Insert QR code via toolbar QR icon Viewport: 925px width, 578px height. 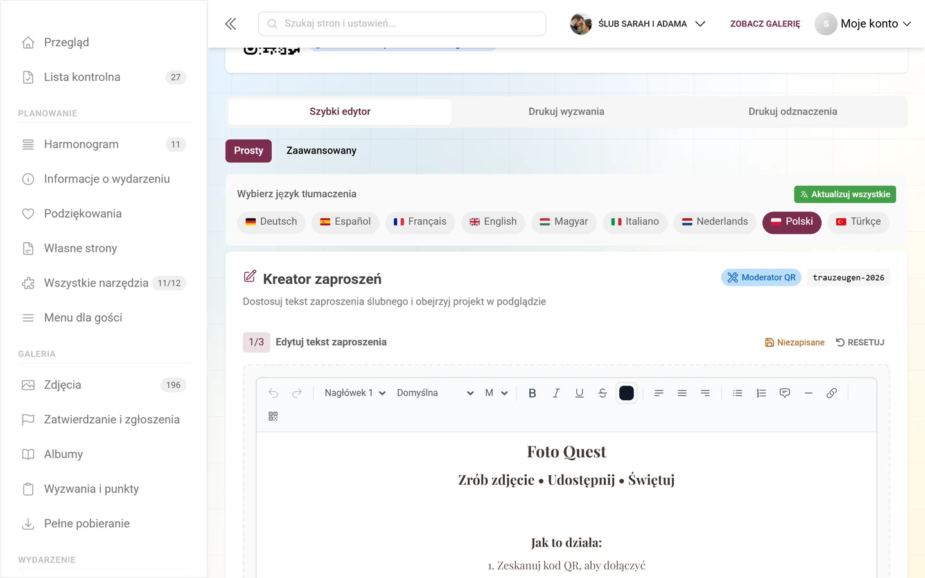tap(273, 416)
